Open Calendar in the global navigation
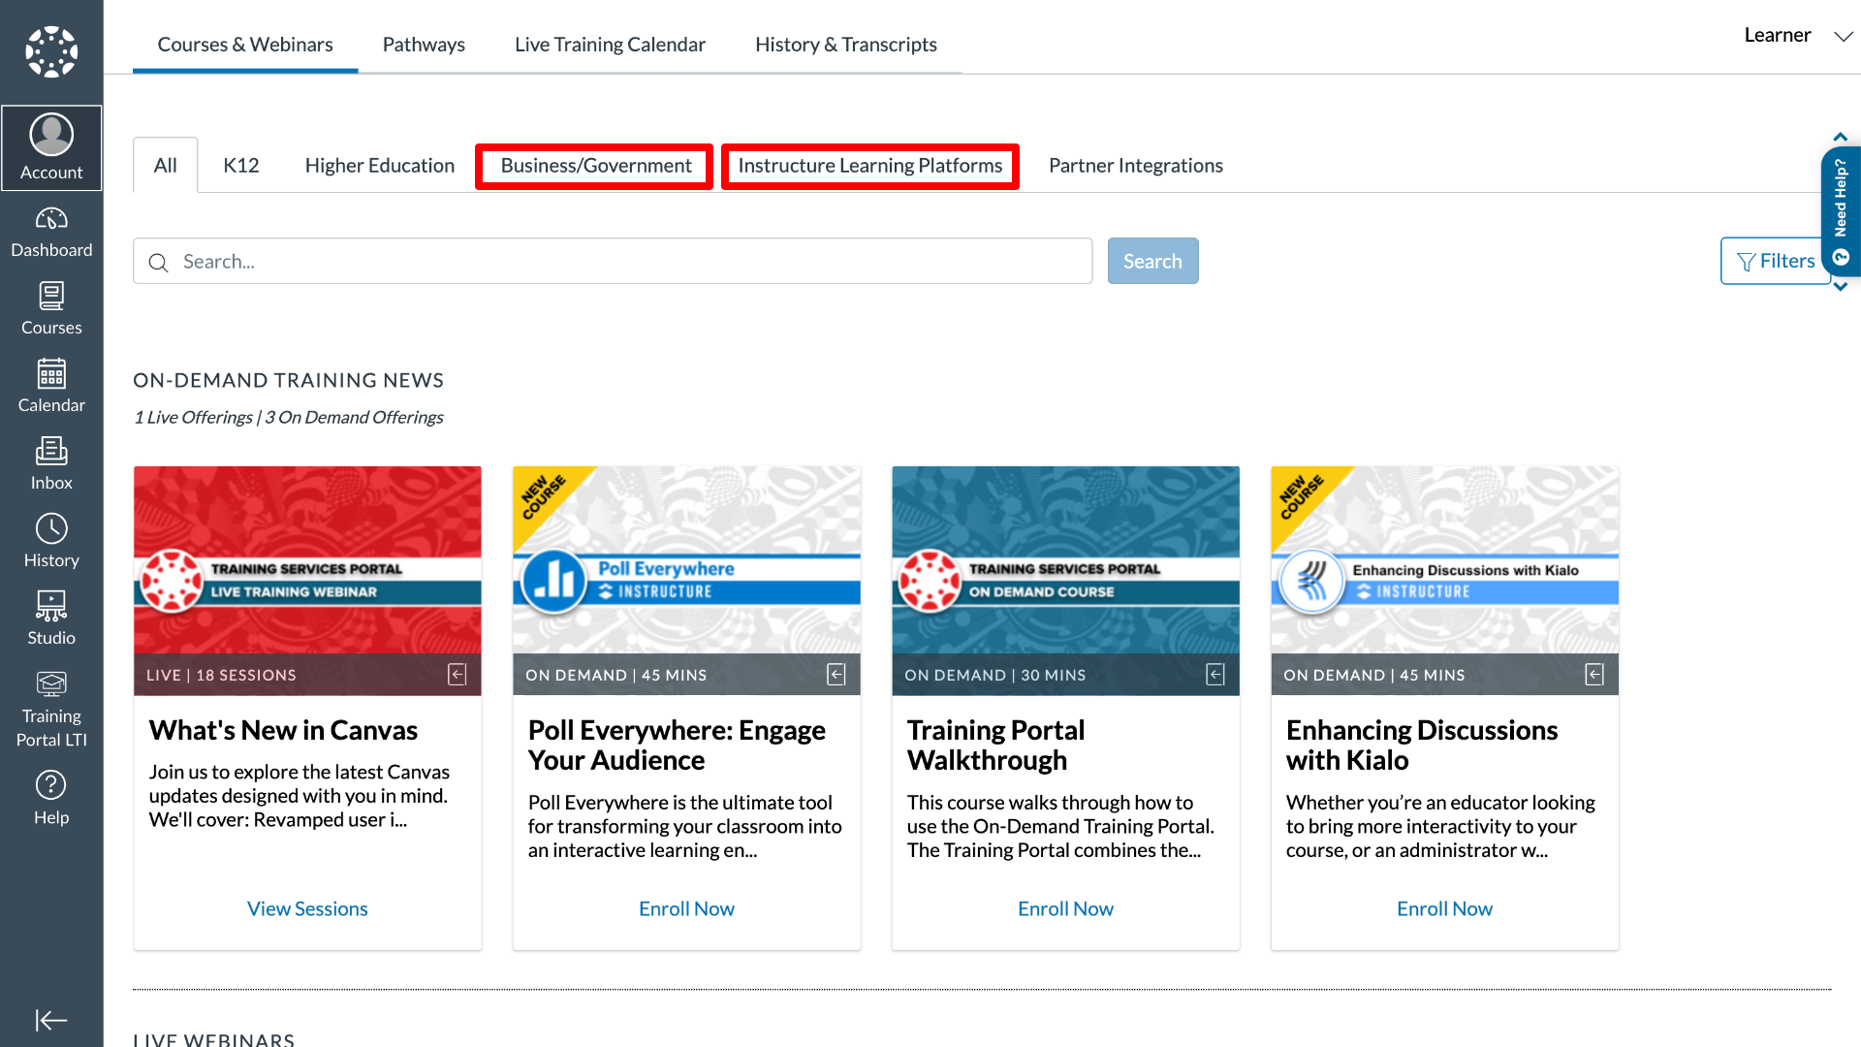 [51, 387]
